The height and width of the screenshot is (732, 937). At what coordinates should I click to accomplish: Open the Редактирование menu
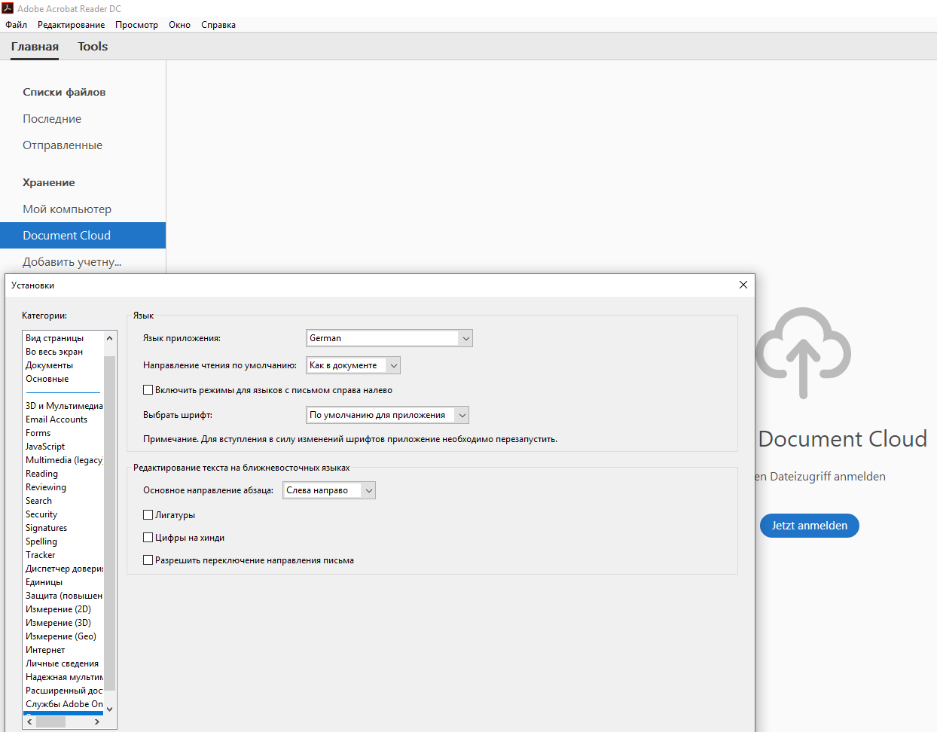(72, 25)
